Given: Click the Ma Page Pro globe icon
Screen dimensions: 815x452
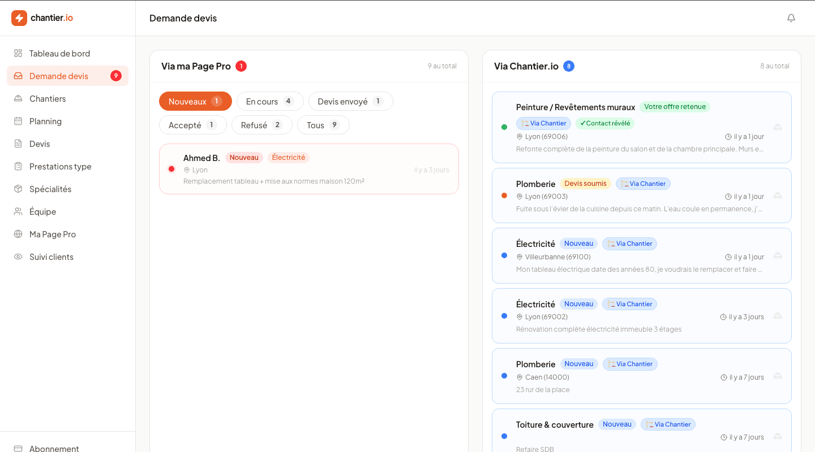Looking at the screenshot, I should [18, 234].
